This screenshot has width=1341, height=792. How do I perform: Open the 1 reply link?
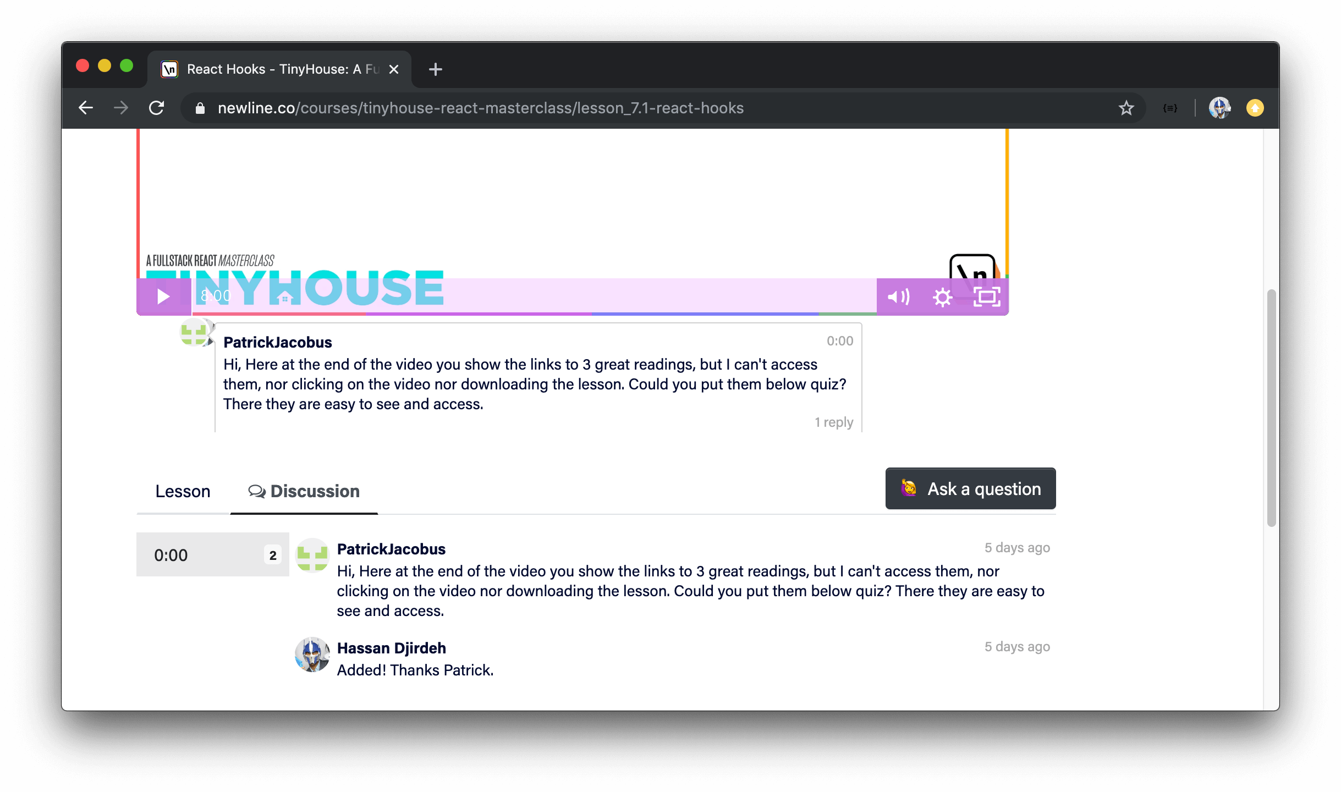[834, 422]
